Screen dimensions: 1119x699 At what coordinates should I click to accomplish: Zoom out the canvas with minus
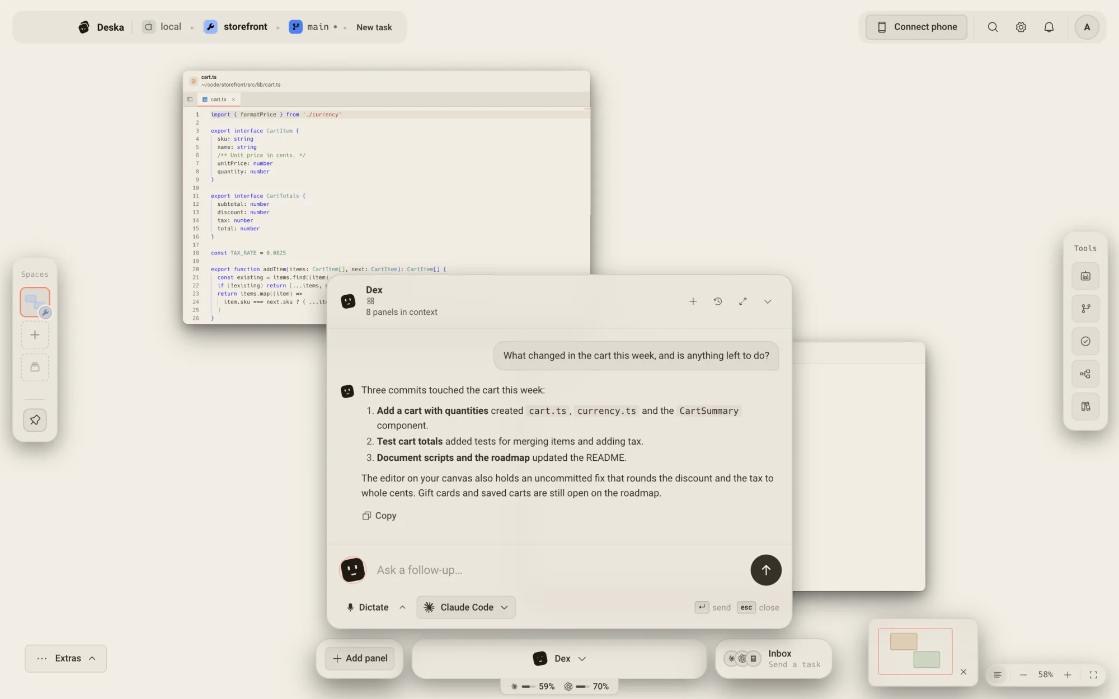pyautogui.click(x=1023, y=675)
